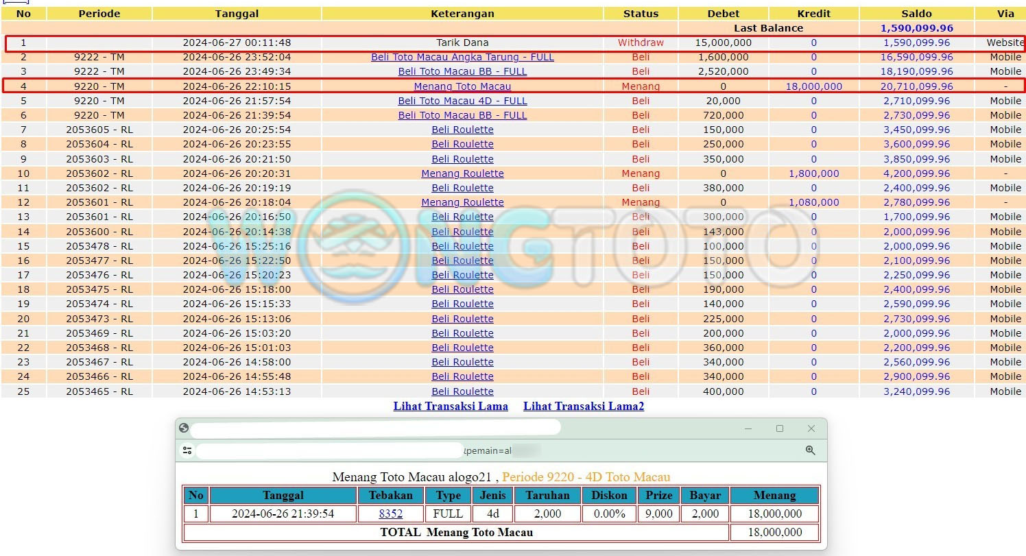Click the site settings icon in popup address bar
1026x556 pixels.
(x=187, y=450)
